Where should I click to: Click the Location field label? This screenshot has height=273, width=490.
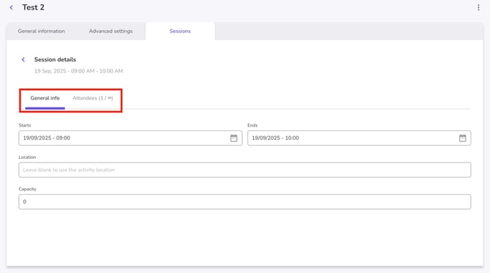[x=27, y=157]
